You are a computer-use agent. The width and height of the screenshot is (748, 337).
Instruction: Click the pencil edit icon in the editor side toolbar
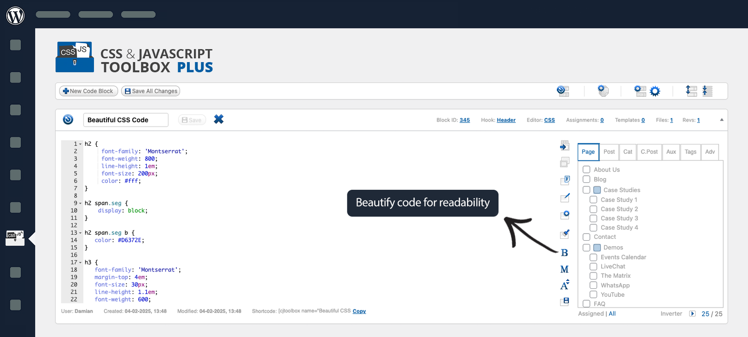[x=565, y=197]
